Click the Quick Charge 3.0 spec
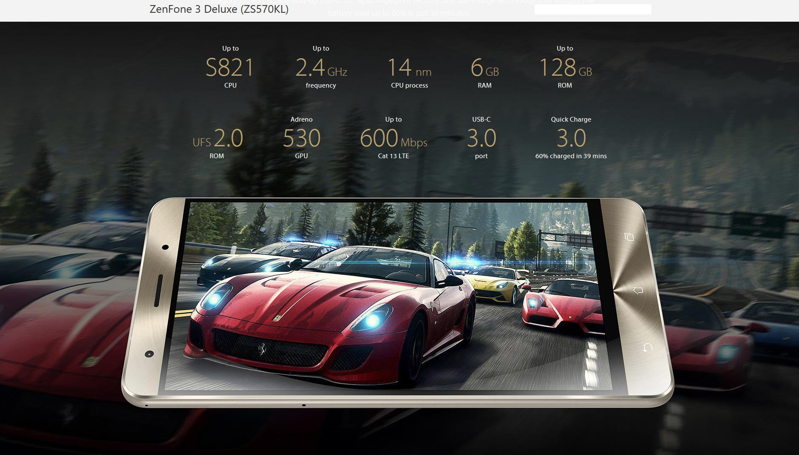The height and width of the screenshot is (455, 799). click(x=571, y=138)
